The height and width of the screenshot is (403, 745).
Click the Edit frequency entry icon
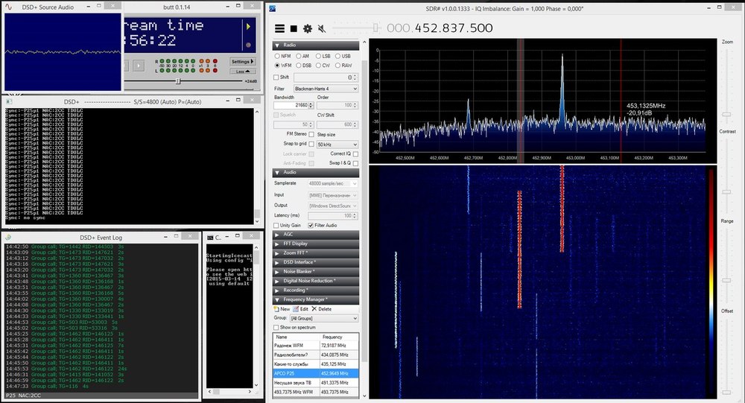296,309
